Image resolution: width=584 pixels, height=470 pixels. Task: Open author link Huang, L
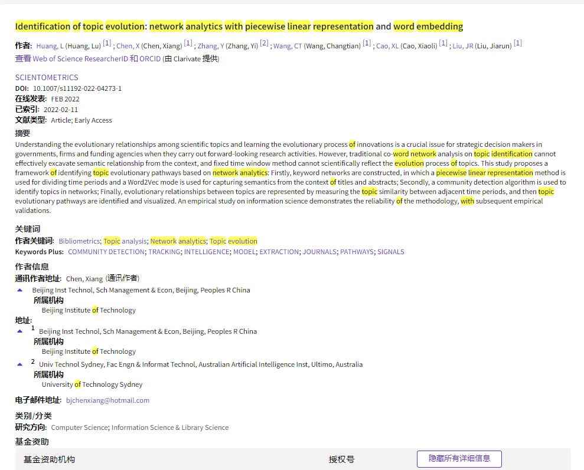pos(50,46)
